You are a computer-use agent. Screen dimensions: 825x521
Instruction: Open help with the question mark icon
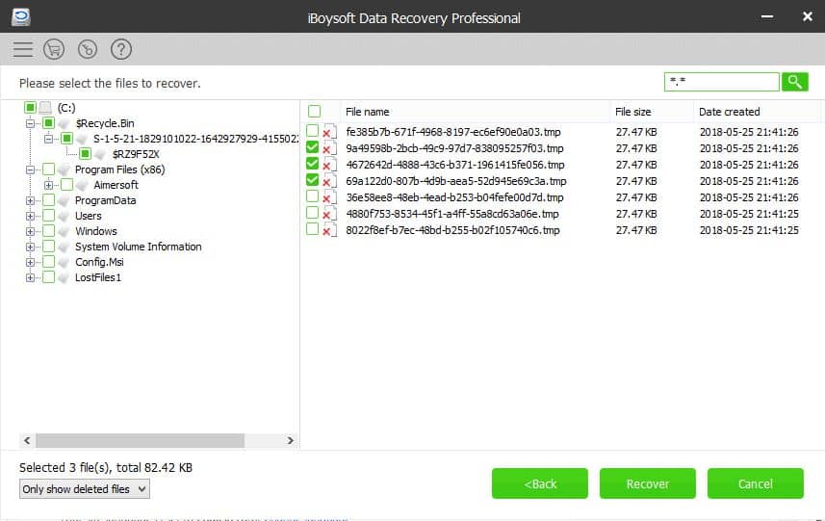[121, 49]
